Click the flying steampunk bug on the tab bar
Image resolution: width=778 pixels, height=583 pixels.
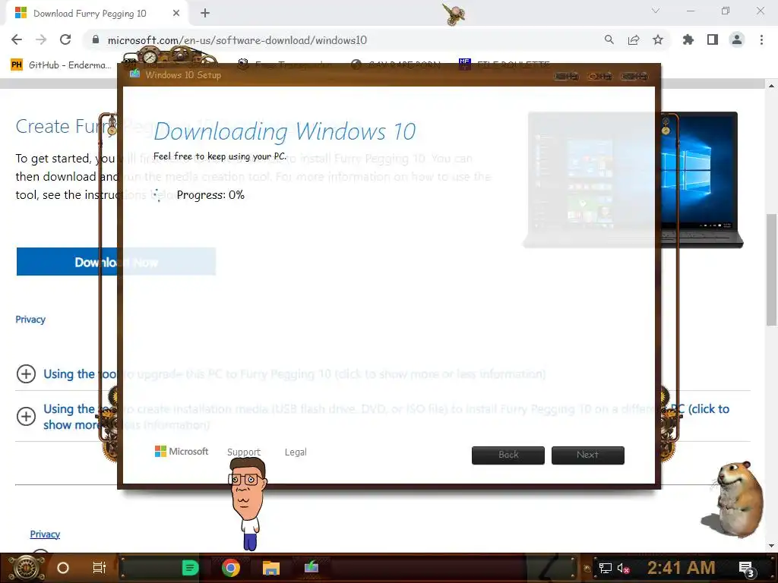454,14
